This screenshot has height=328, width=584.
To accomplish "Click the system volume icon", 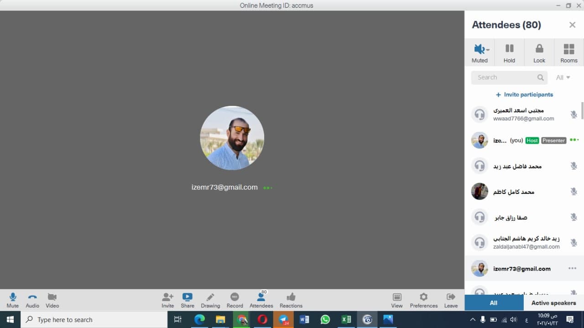I will coord(513,319).
